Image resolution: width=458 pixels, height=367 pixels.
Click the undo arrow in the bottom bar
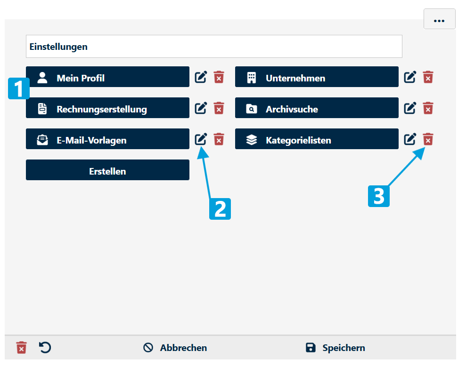(x=45, y=347)
